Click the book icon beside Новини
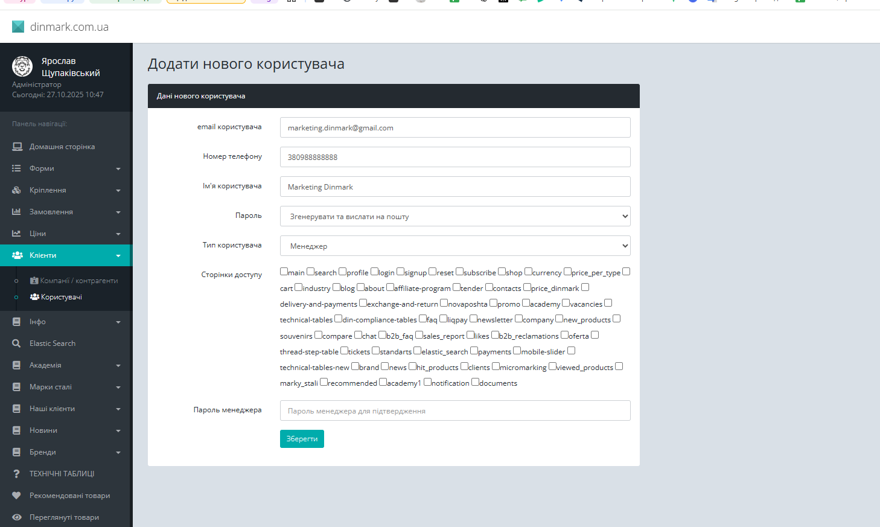The width and height of the screenshot is (880, 527). click(x=16, y=430)
